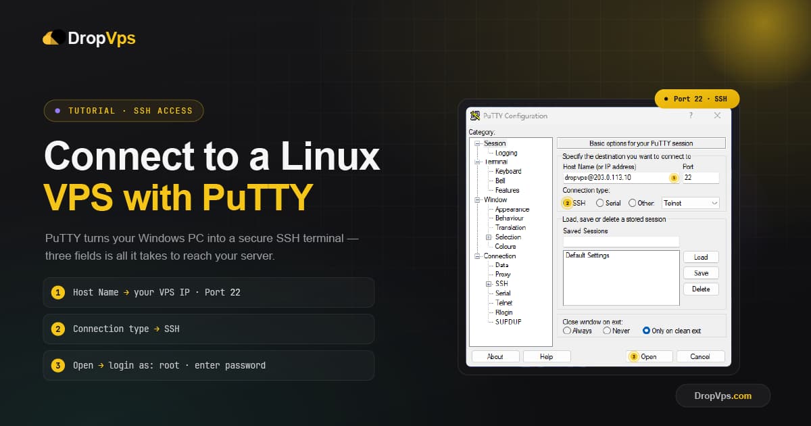Click the Save session button
This screenshot has width=811, height=426.
point(701,273)
